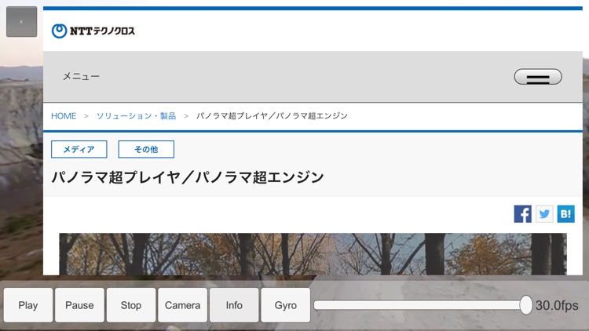The height and width of the screenshot is (331, 589).
Task: Click the メニュー label
Action: 81,77
